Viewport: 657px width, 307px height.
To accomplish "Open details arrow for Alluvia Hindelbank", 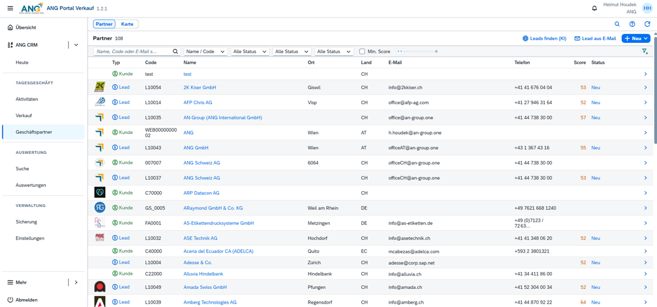I will 645,274.
